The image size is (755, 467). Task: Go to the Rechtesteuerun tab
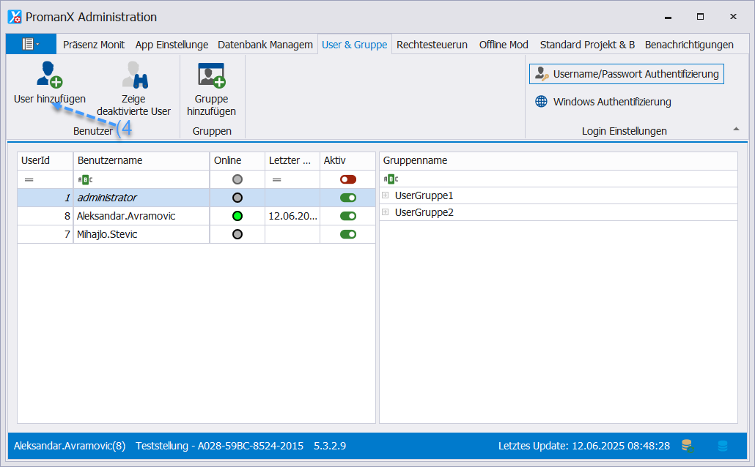(432, 45)
